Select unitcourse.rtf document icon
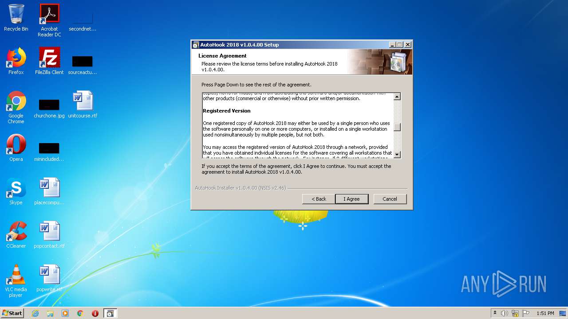 (x=83, y=105)
